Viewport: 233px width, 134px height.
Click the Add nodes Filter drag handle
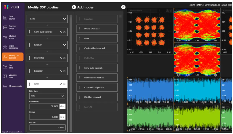tap(79, 38)
